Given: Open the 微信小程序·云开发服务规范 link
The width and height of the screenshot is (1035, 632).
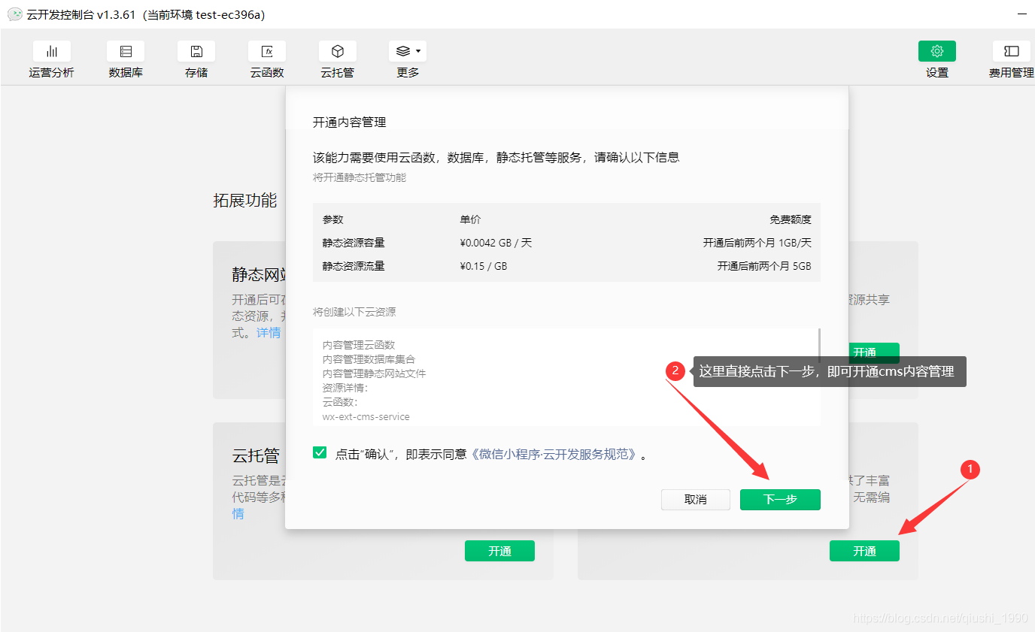Looking at the screenshot, I should 555,455.
